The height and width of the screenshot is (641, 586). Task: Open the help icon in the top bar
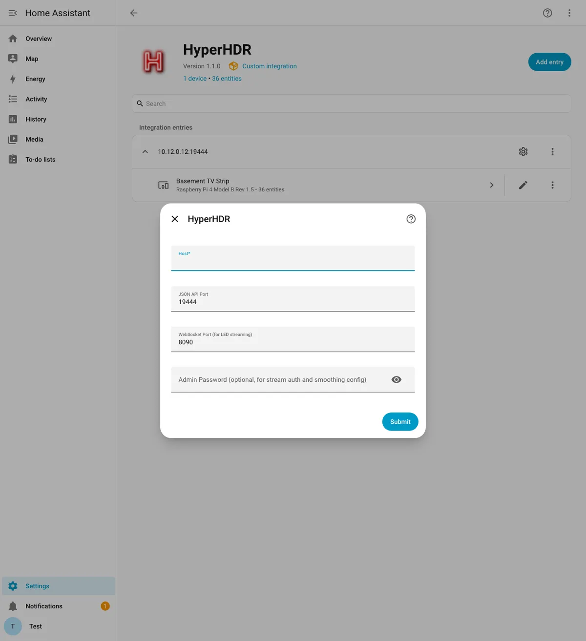pos(547,13)
